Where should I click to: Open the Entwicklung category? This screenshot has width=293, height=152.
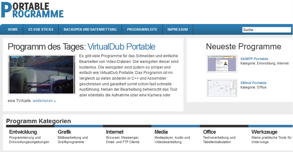[23, 132]
